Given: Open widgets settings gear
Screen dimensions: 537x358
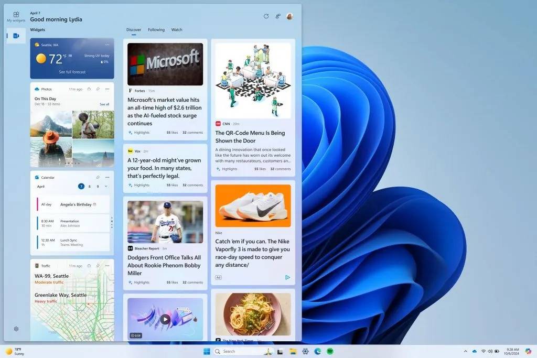Looking at the screenshot, I should click(x=16, y=329).
